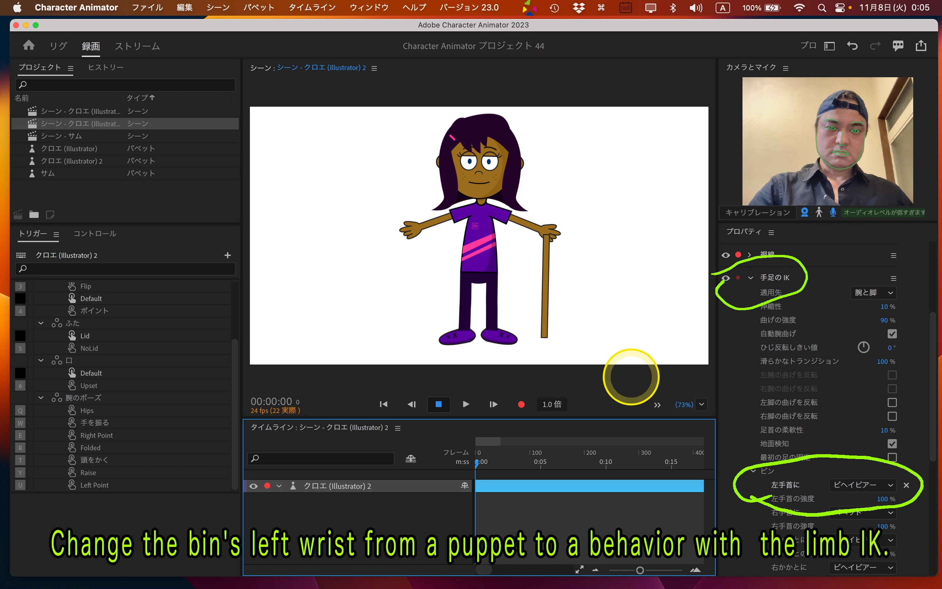This screenshot has height=589, width=942.
Task: Click the Go to start transport icon
Action: (383, 404)
